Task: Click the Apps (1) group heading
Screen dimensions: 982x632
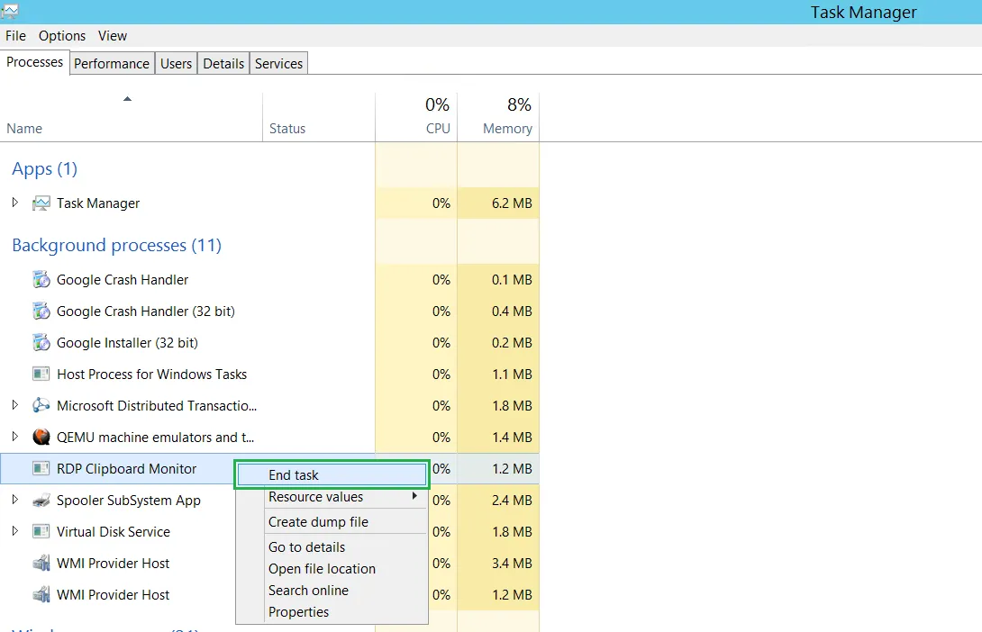Action: pos(44,169)
